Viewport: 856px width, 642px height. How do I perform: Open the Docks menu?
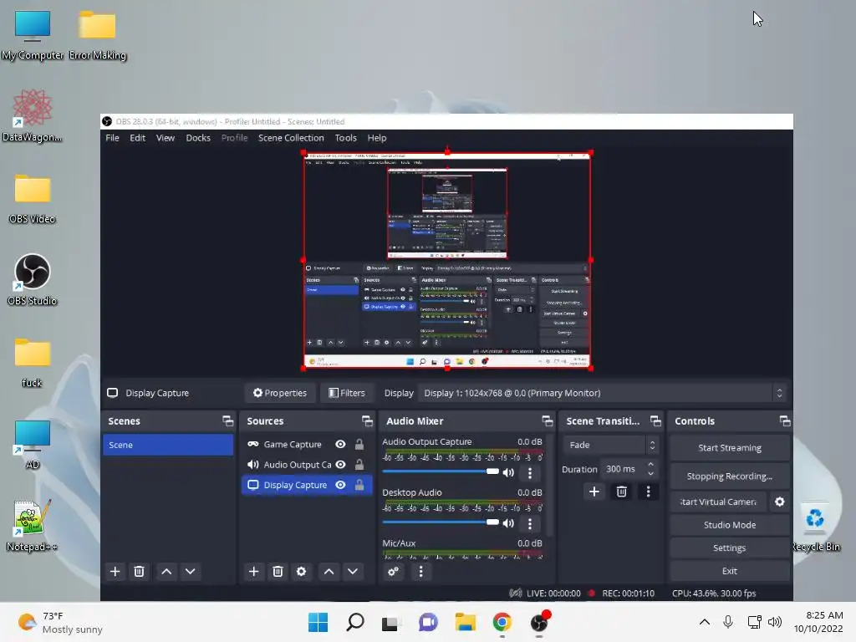tap(198, 138)
